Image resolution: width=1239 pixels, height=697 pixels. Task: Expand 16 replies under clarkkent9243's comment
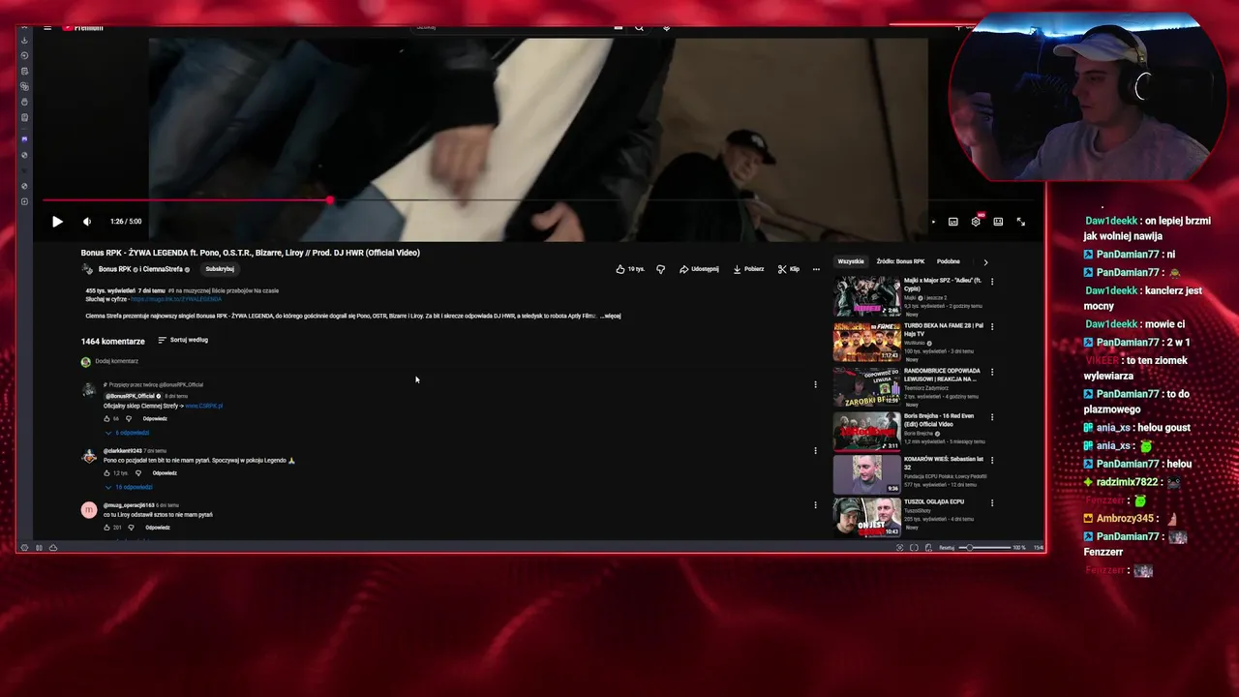129,487
